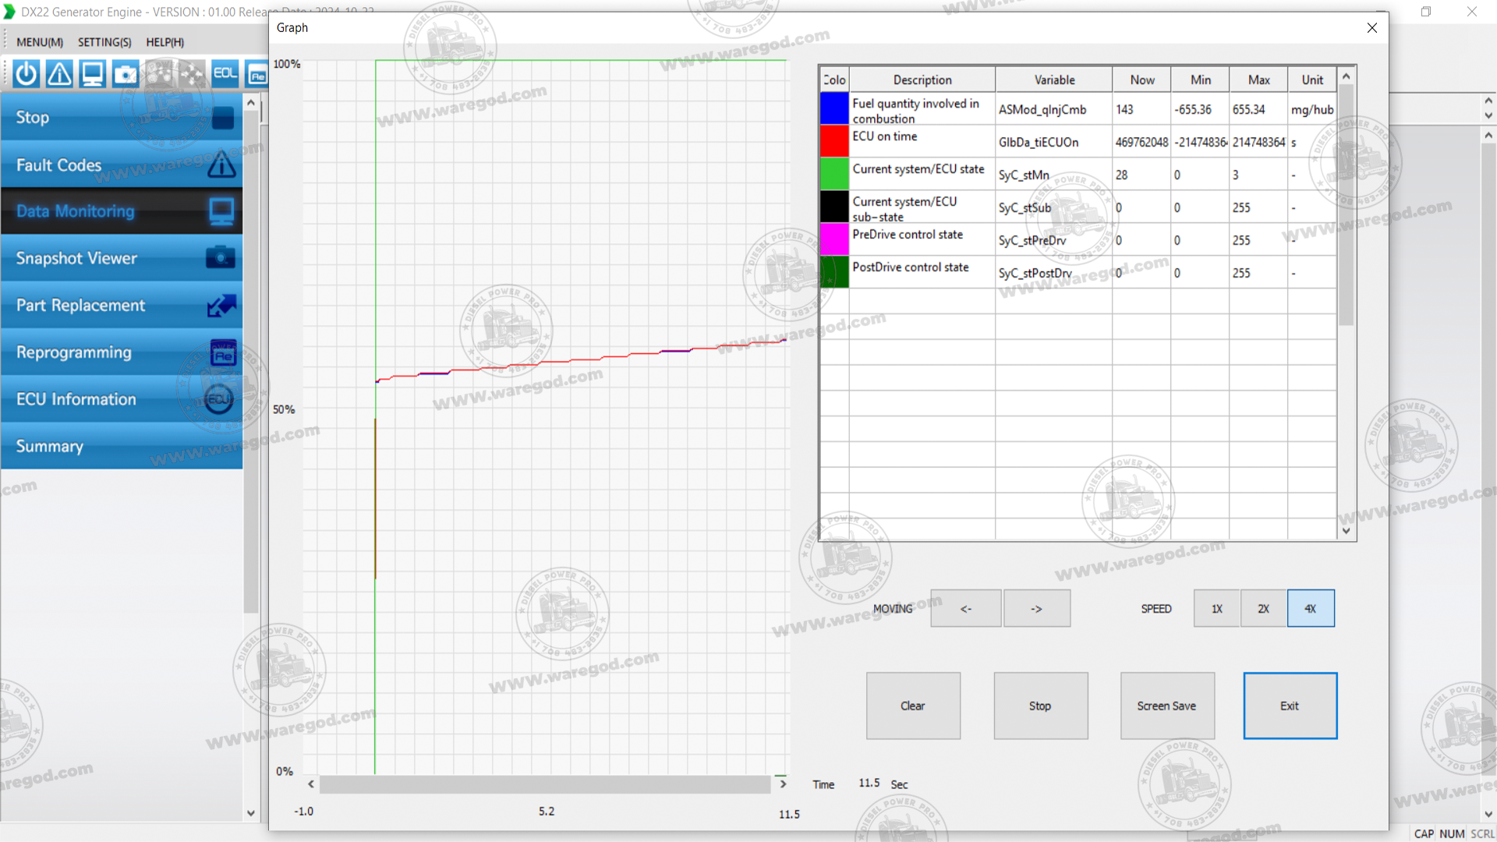Click the power connect toolbar icon
The width and height of the screenshot is (1497, 842).
click(27, 74)
